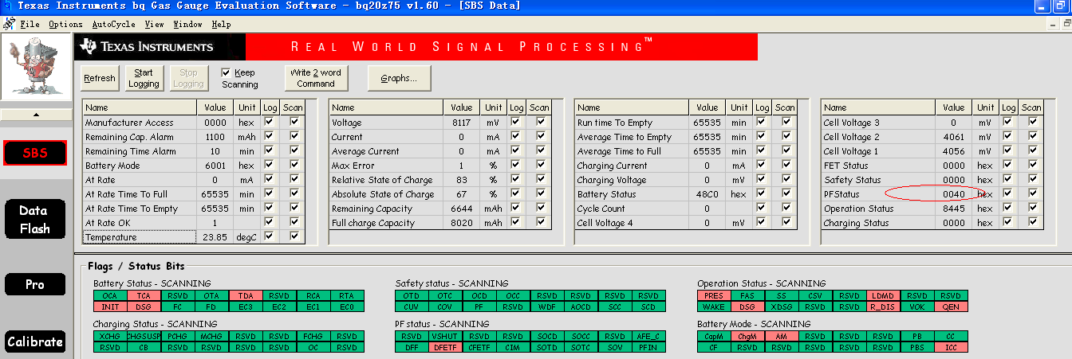Toggle Scan checkbox for Max Error
The width and height of the screenshot is (1072, 359).
point(541,166)
